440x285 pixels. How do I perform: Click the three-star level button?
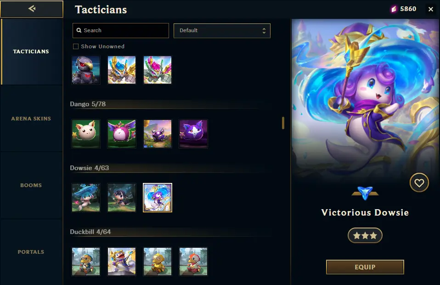[365, 235]
